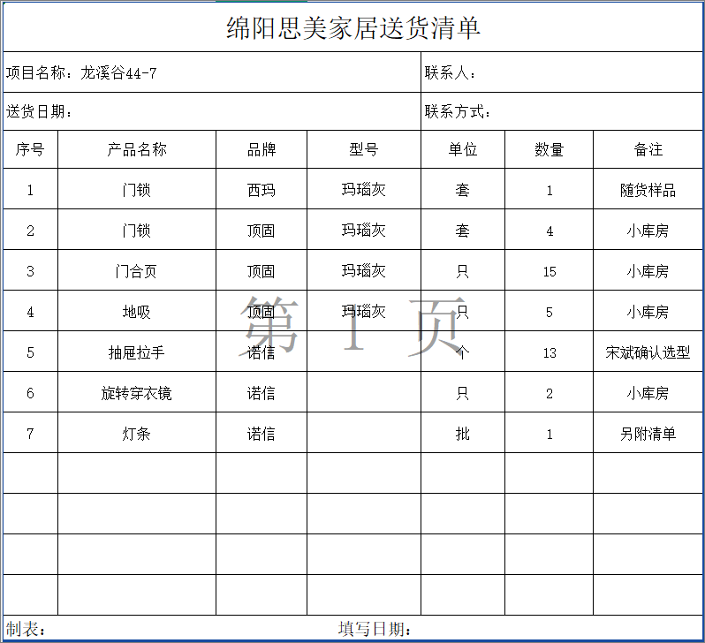
Task: Select the 随货样品 remark cell
Action: [648, 189]
